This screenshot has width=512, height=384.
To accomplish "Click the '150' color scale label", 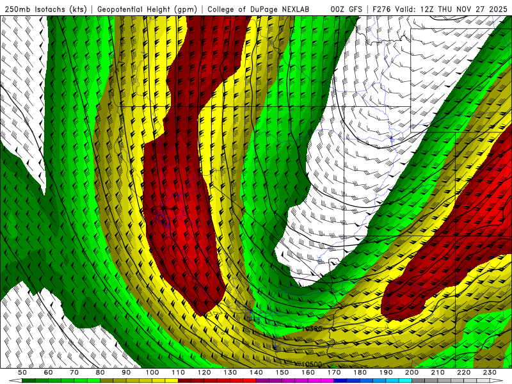I will point(282,372).
